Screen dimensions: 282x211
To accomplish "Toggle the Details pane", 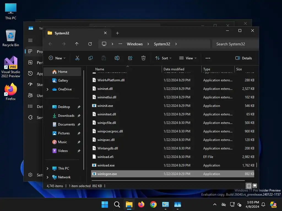I will 244,58.
